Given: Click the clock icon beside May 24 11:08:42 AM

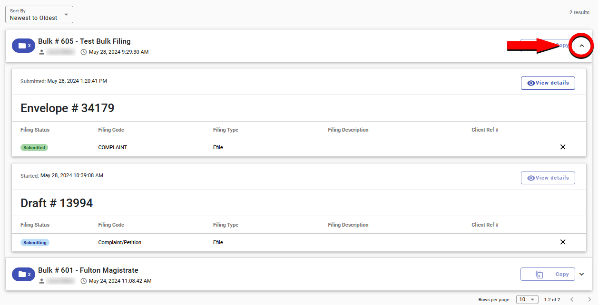Looking at the screenshot, I should pyautogui.click(x=84, y=281).
